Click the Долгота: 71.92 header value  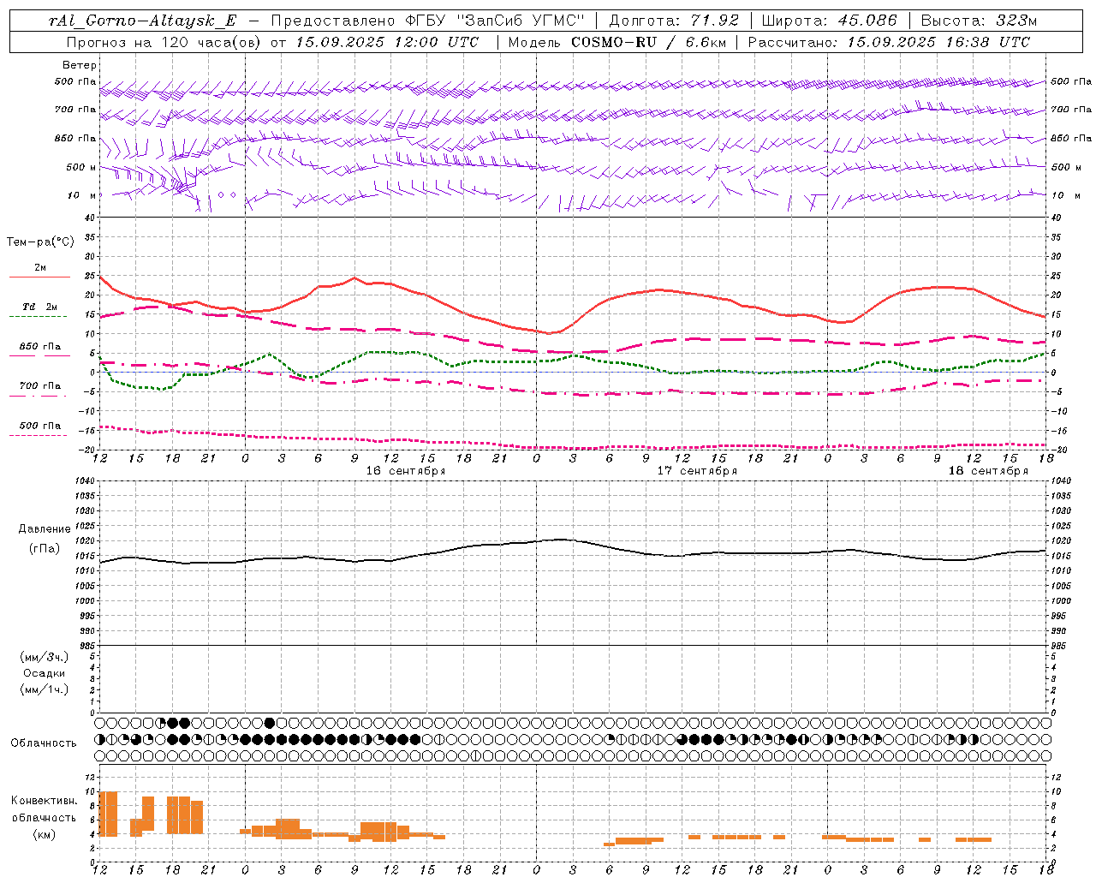point(674,21)
